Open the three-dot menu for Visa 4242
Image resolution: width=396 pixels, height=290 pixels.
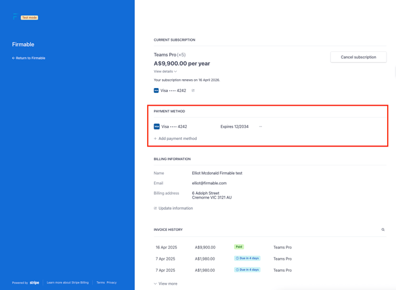coord(261,126)
